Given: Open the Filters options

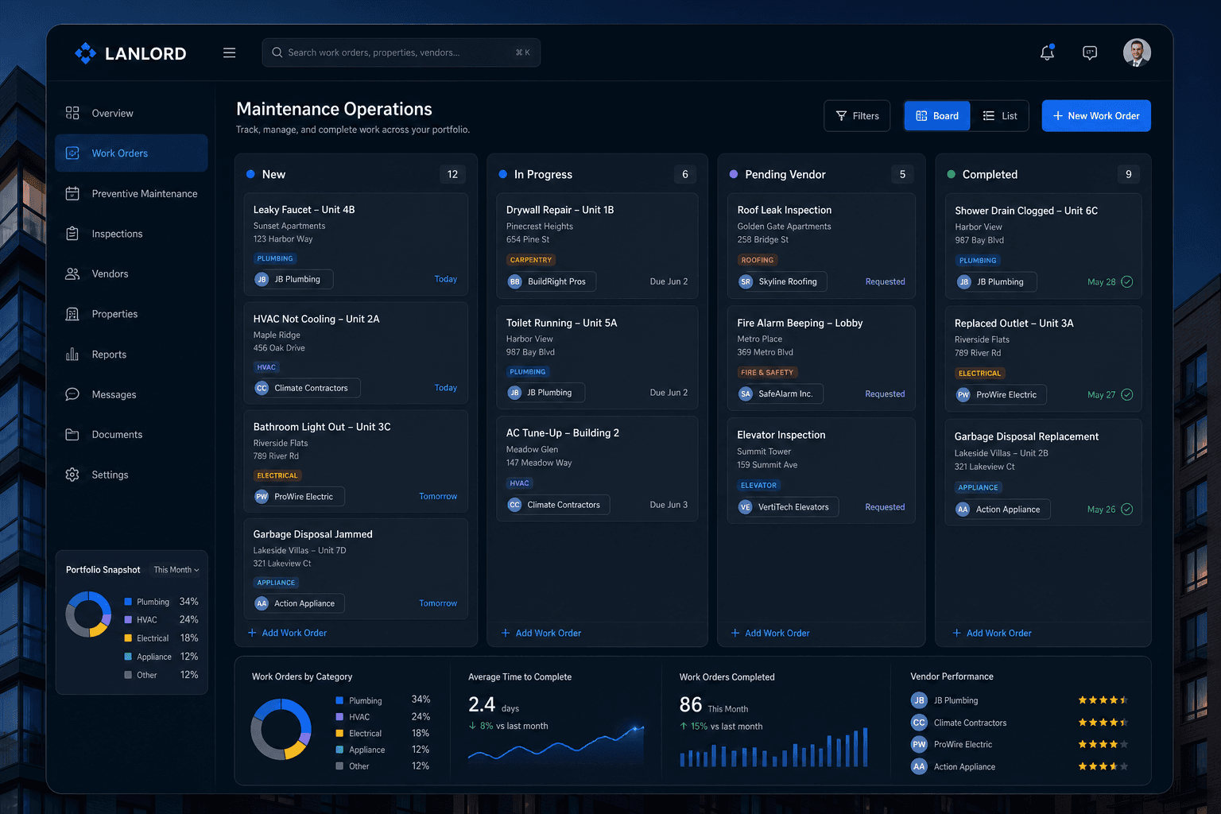Looking at the screenshot, I should pyautogui.click(x=857, y=116).
